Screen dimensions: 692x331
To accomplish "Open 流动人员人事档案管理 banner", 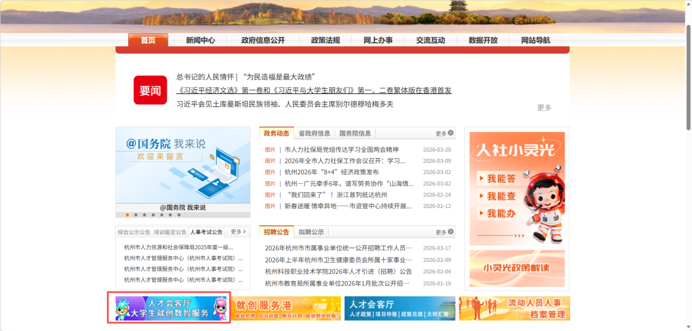I will point(515,308).
